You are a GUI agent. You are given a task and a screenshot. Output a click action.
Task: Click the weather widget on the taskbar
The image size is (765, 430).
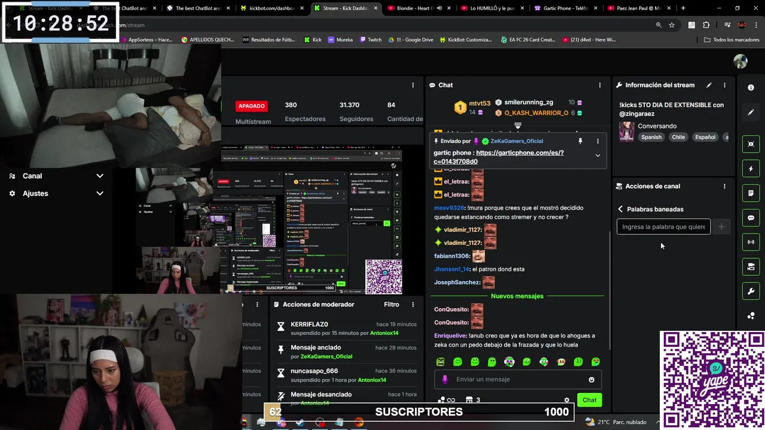(616, 422)
